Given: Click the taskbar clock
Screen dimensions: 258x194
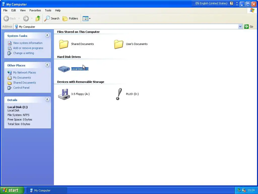Looking at the screenshot, I should click(x=251, y=190).
